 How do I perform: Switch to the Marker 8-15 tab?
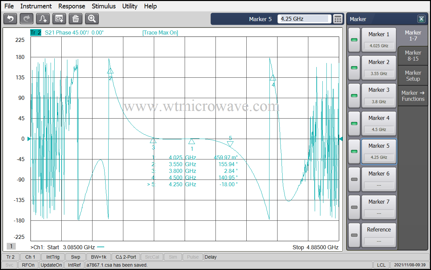413,56
